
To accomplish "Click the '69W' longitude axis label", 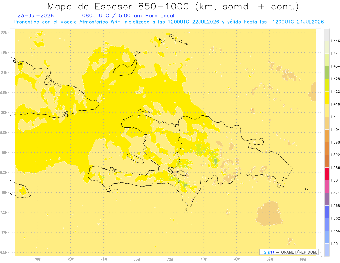I will [270, 259].
